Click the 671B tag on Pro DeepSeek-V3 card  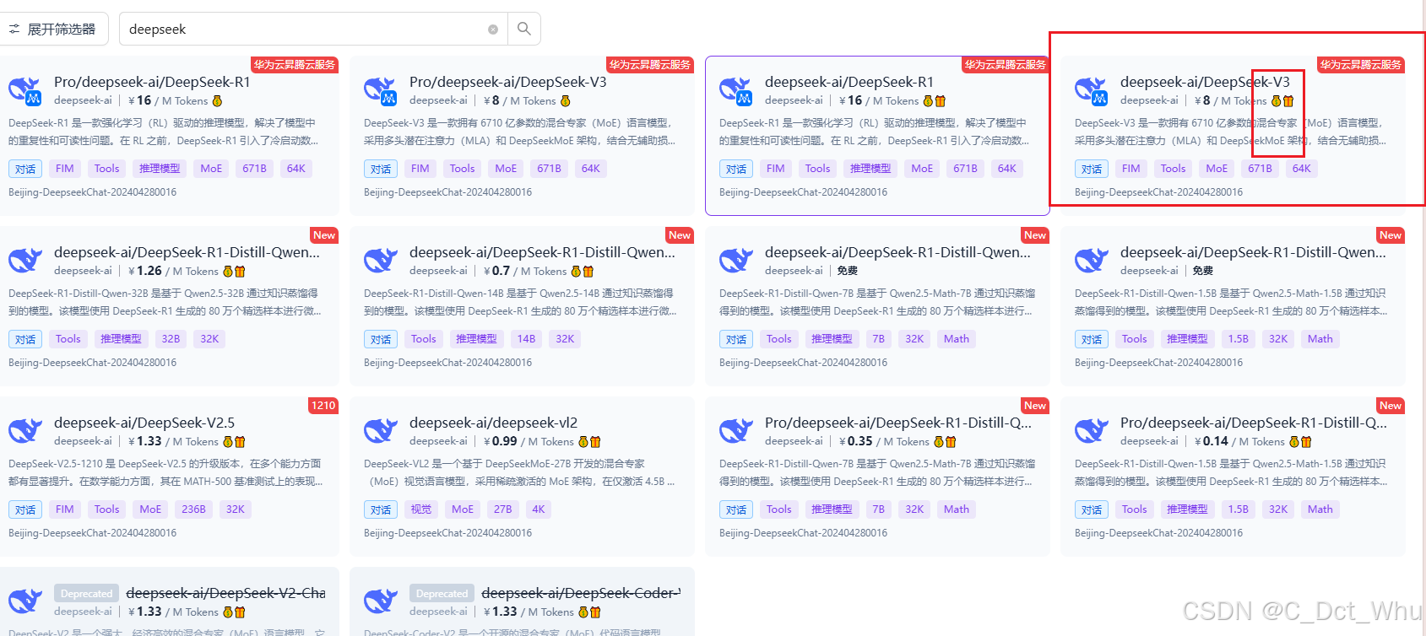click(549, 169)
